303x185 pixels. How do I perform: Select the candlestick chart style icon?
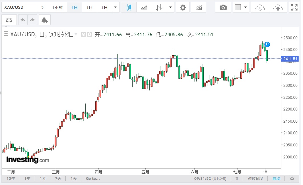(129, 8)
